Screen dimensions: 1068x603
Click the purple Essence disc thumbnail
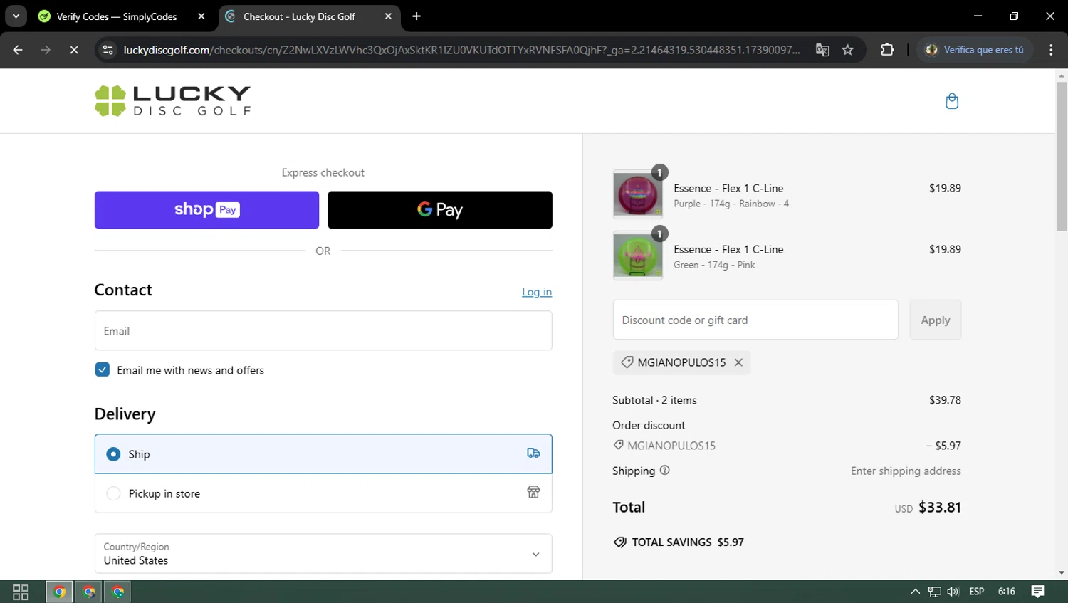[x=637, y=194]
